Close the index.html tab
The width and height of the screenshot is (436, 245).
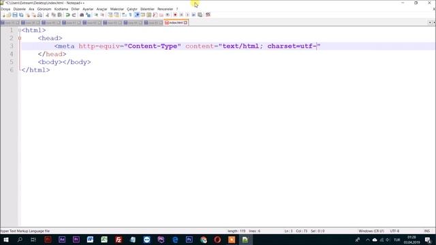point(186,22)
